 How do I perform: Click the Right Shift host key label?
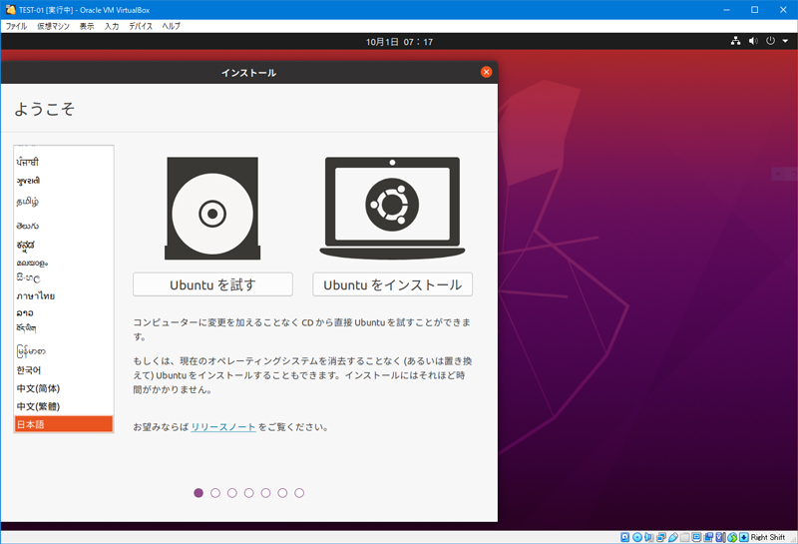767,537
